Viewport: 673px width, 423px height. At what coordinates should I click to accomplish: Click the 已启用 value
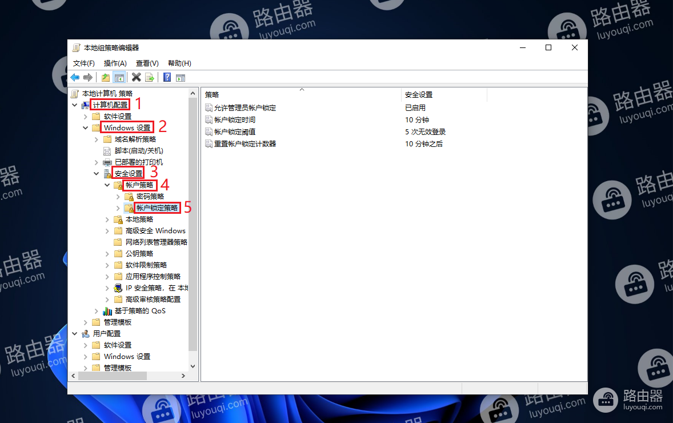point(415,108)
